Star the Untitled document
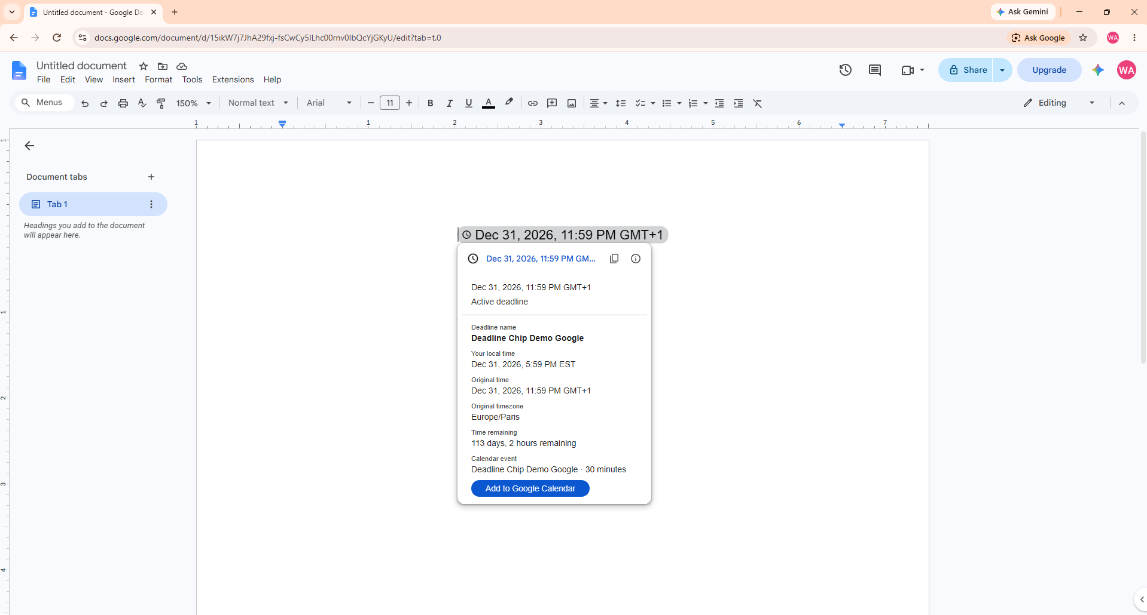This screenshot has width=1147, height=615. (x=144, y=66)
